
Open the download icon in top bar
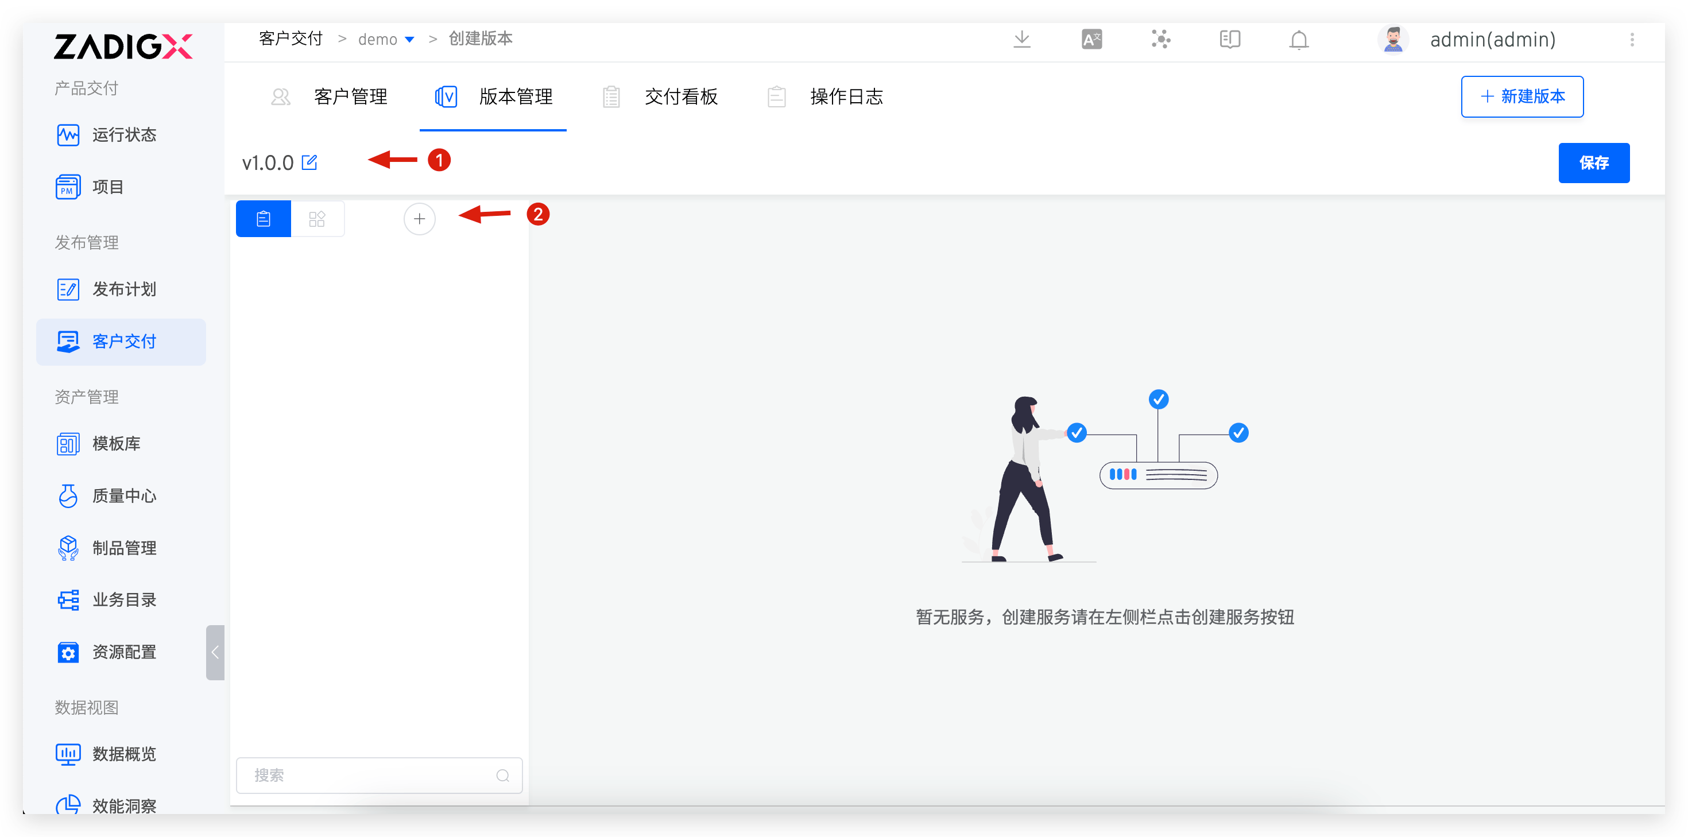(1021, 40)
